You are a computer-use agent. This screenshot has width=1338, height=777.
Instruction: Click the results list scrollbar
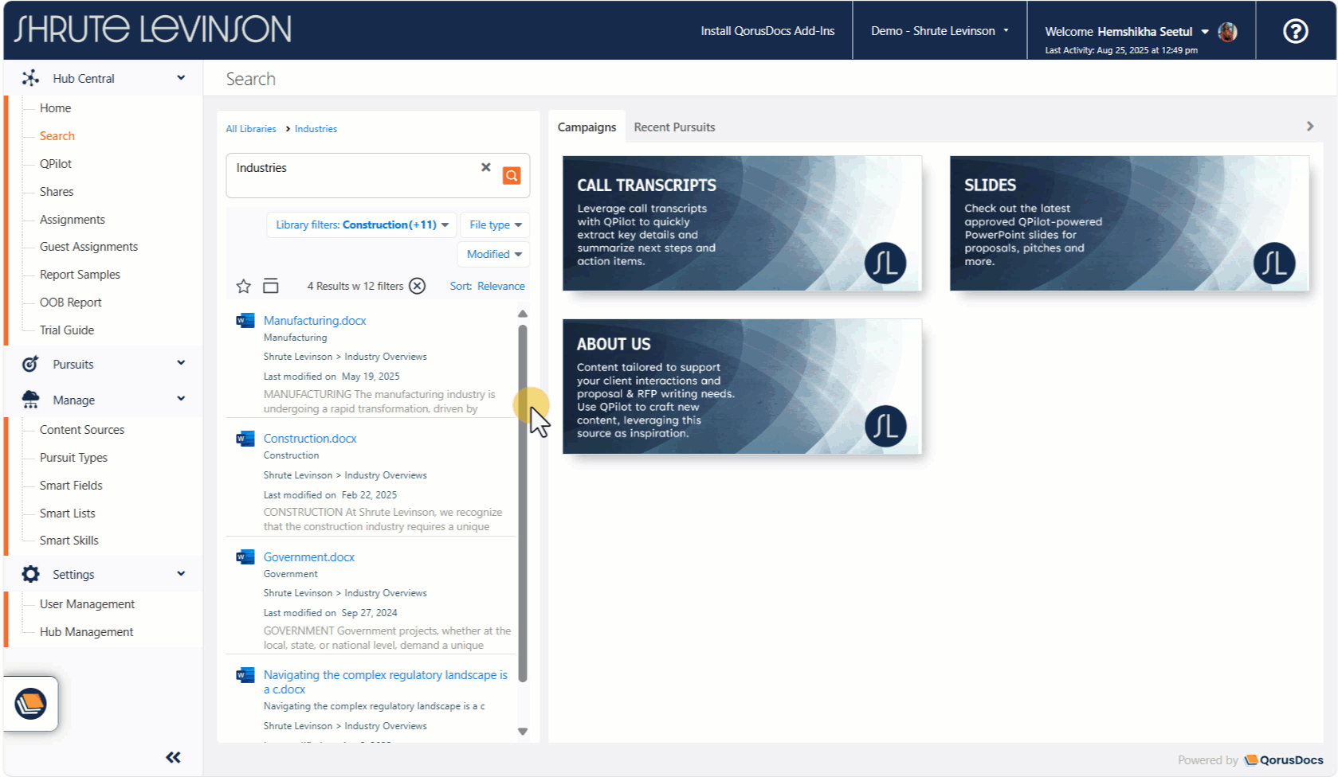(x=523, y=502)
